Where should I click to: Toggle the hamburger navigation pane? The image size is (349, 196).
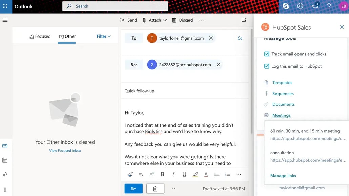(x=5, y=20)
